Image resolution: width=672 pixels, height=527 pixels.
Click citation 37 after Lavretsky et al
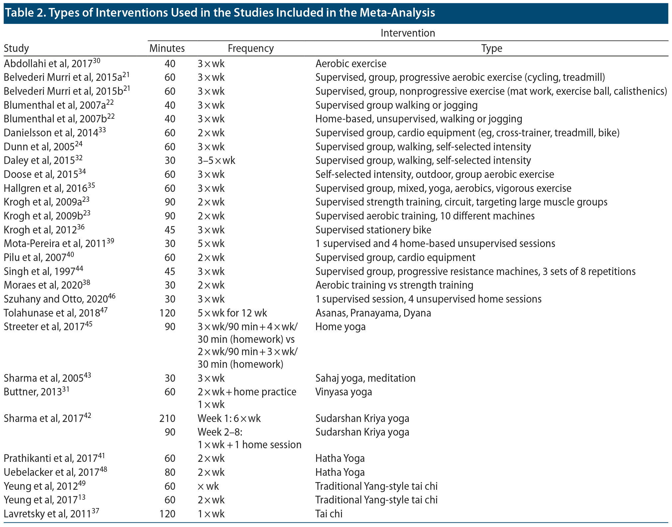(95, 511)
